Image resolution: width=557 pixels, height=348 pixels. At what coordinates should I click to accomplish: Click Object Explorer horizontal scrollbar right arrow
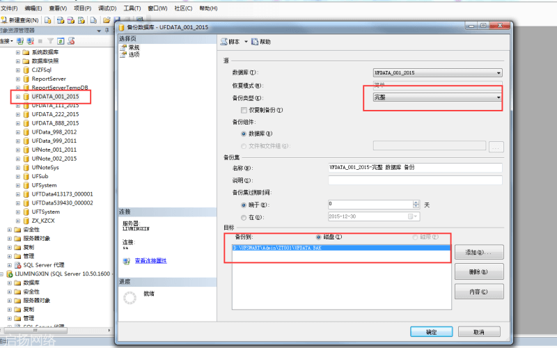tap(109, 331)
